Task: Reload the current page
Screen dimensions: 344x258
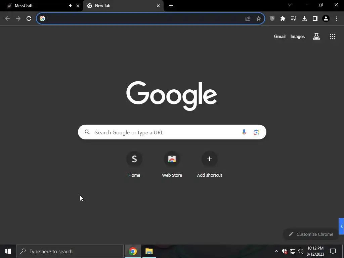Action: 29,18
